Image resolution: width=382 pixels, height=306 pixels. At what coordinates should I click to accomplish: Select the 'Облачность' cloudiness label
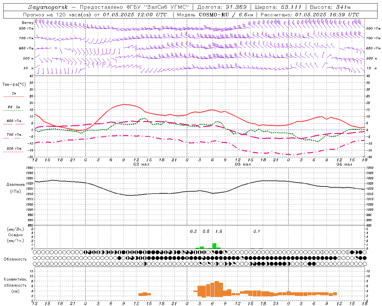click(x=15, y=259)
